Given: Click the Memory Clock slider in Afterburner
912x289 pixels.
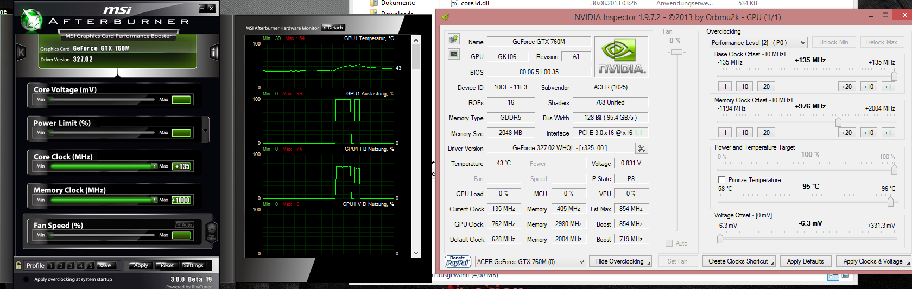Looking at the screenshot, I should pos(104,200).
